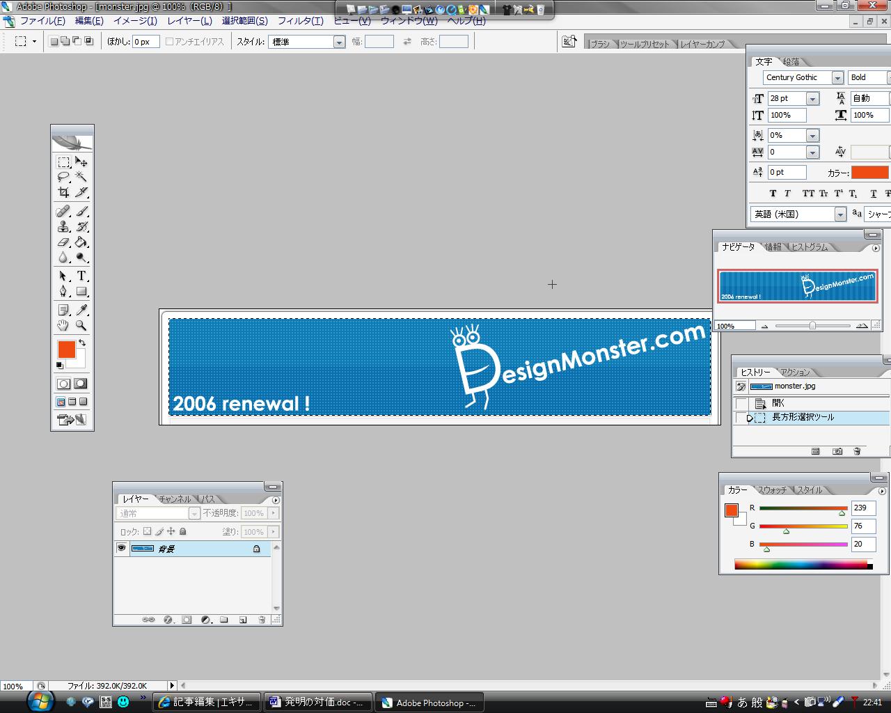Select the Notes tool
This screenshot has width=891, height=713.
[63, 310]
